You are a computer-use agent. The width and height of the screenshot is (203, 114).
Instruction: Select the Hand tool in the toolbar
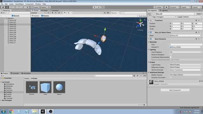pos(3,7)
